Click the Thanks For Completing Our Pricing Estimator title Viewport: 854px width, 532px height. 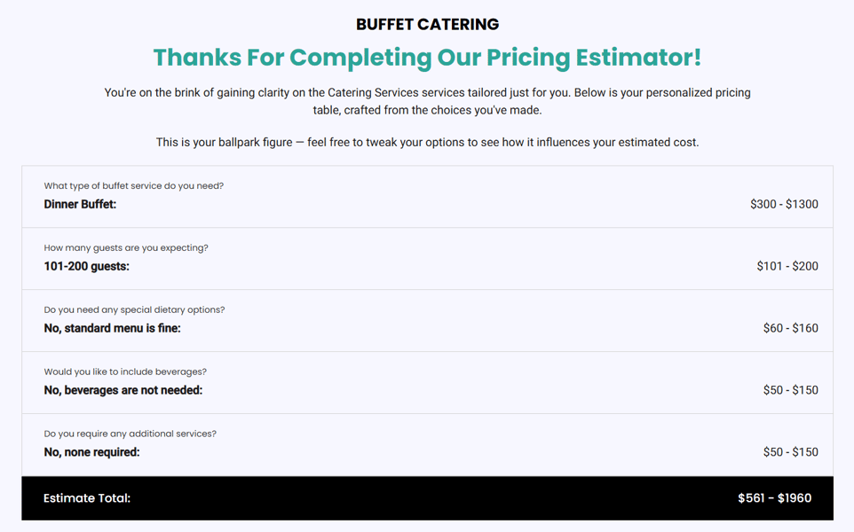427,58
